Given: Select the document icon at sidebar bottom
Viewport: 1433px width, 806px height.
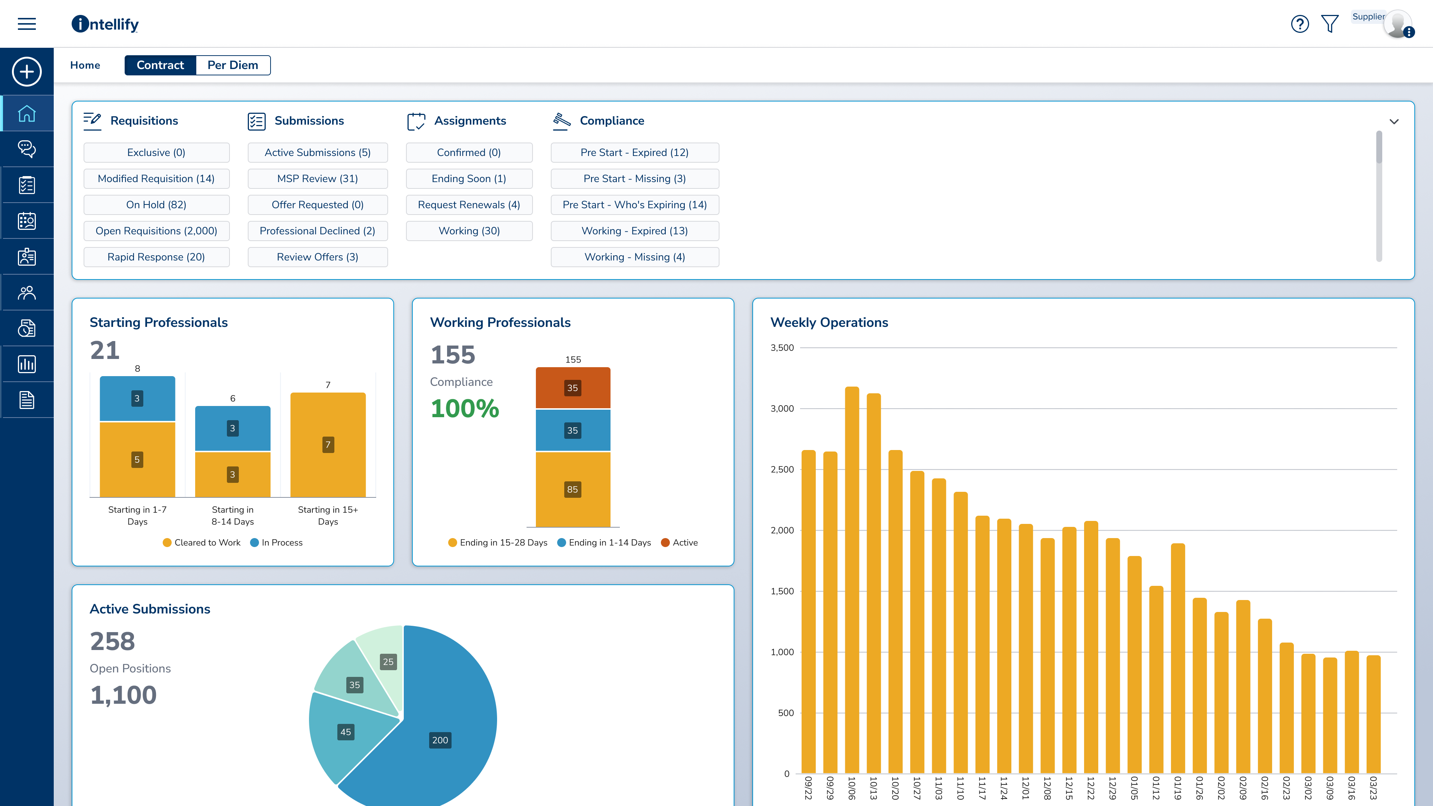Looking at the screenshot, I should tap(26, 399).
